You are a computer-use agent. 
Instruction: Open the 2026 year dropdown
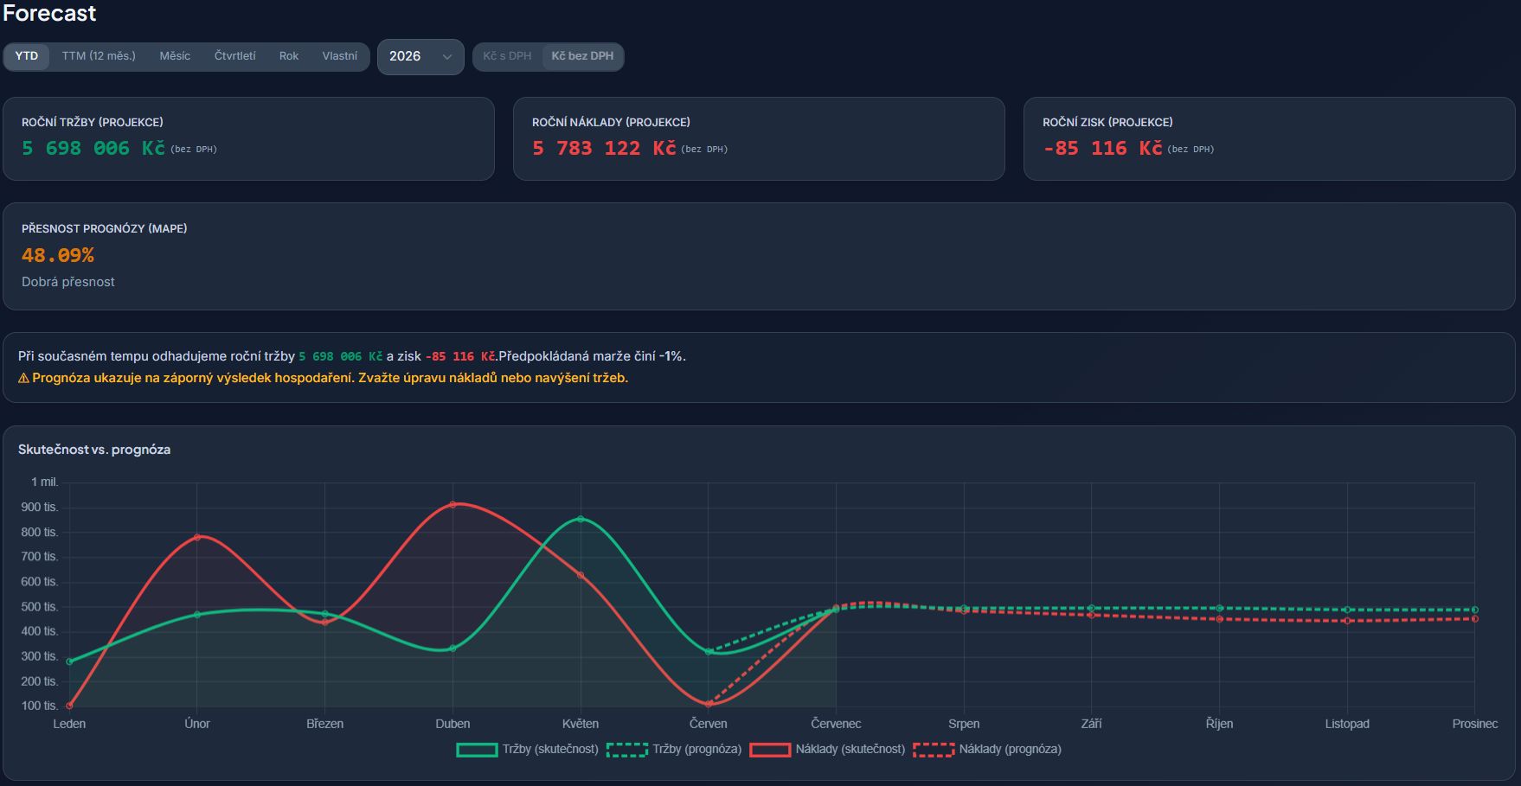[420, 57]
